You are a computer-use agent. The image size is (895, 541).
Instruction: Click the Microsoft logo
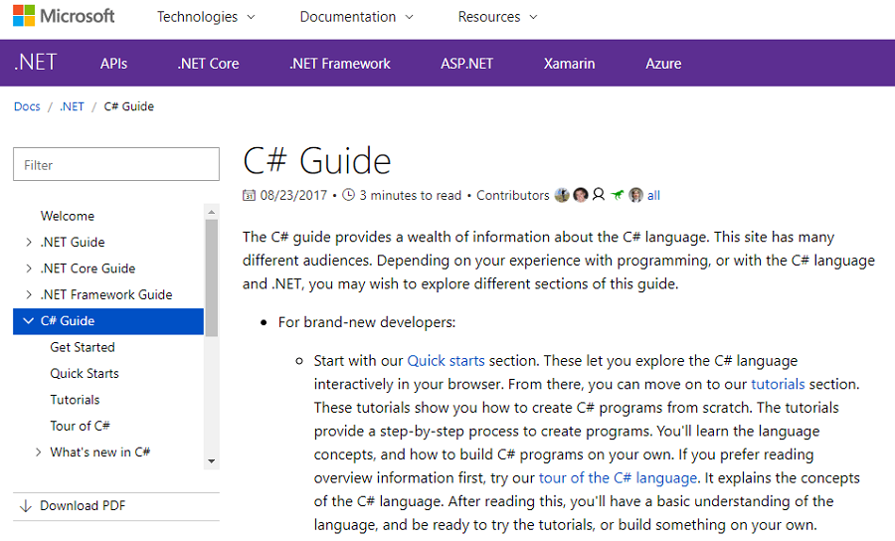coord(64,16)
